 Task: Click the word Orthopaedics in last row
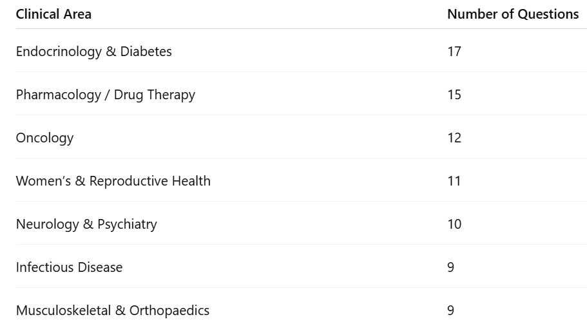[169, 311]
